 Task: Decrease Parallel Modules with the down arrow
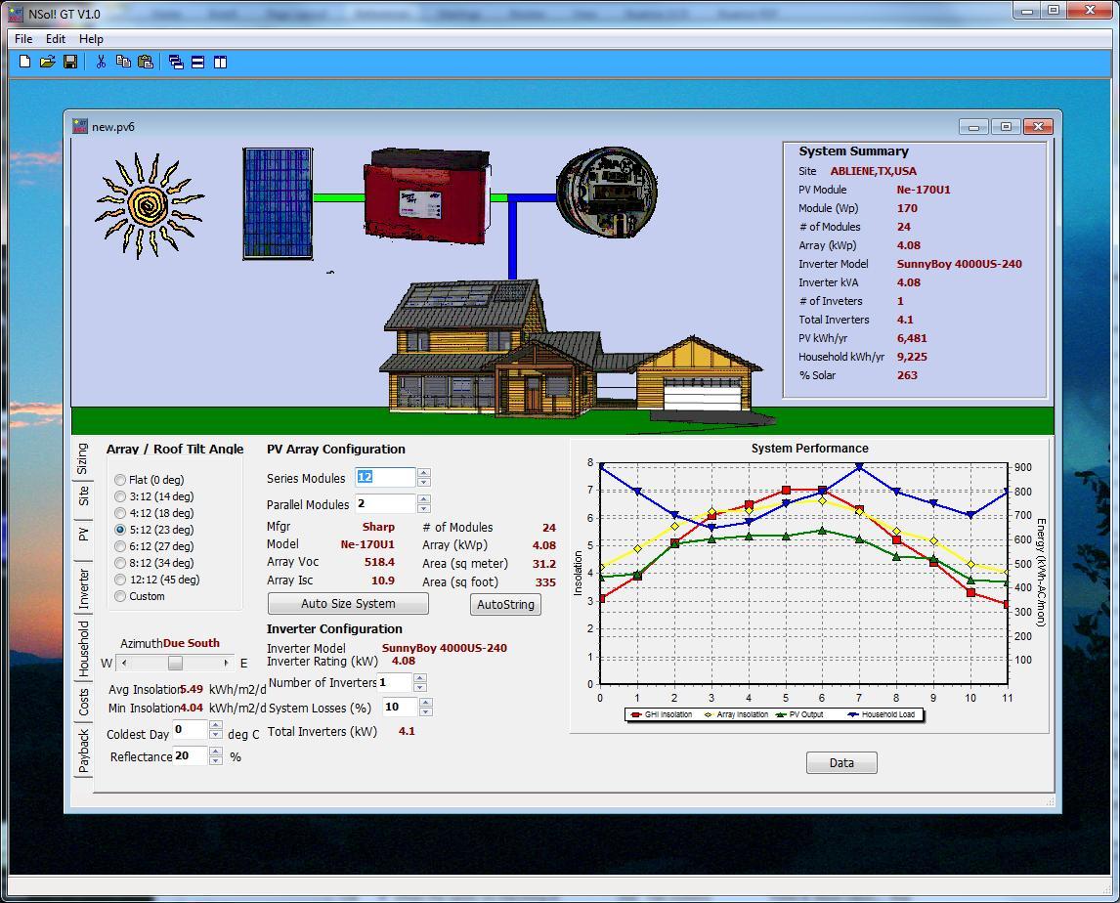pyautogui.click(x=423, y=509)
